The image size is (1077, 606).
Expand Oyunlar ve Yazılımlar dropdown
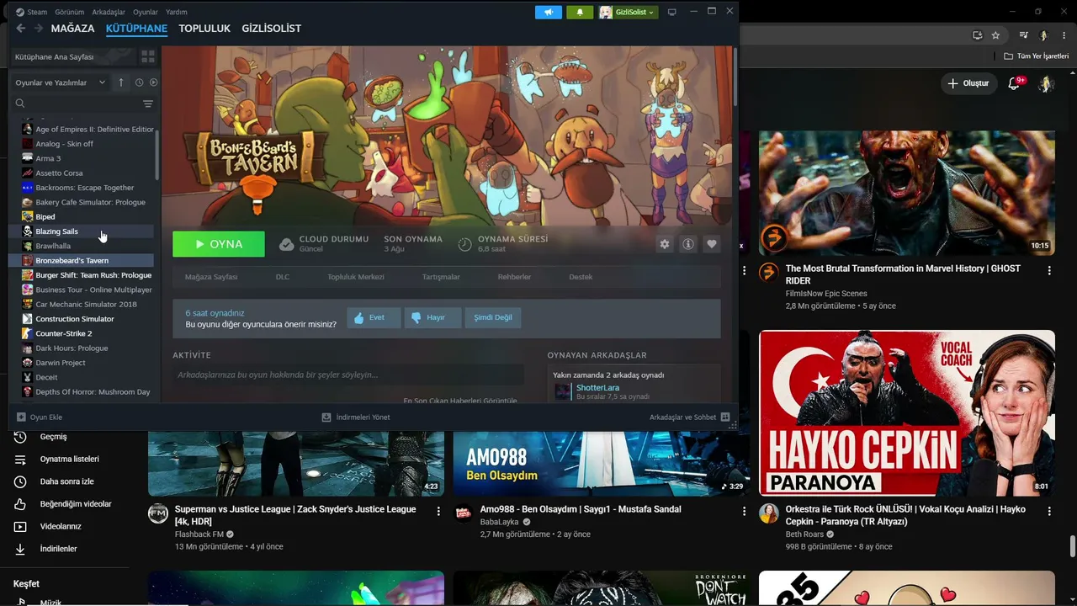tap(61, 82)
